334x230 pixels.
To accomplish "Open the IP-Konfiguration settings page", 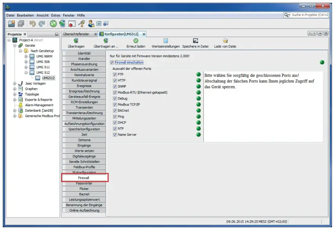I will coord(85,172).
